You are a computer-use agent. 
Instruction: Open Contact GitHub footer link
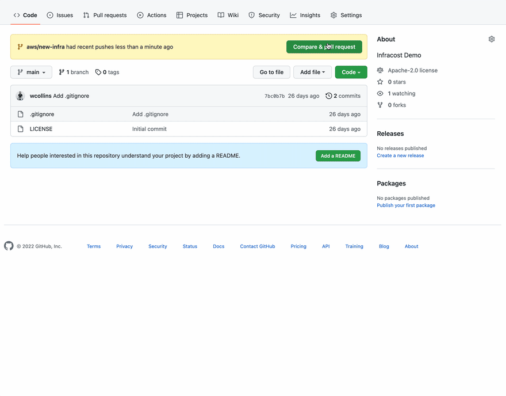[x=257, y=246]
